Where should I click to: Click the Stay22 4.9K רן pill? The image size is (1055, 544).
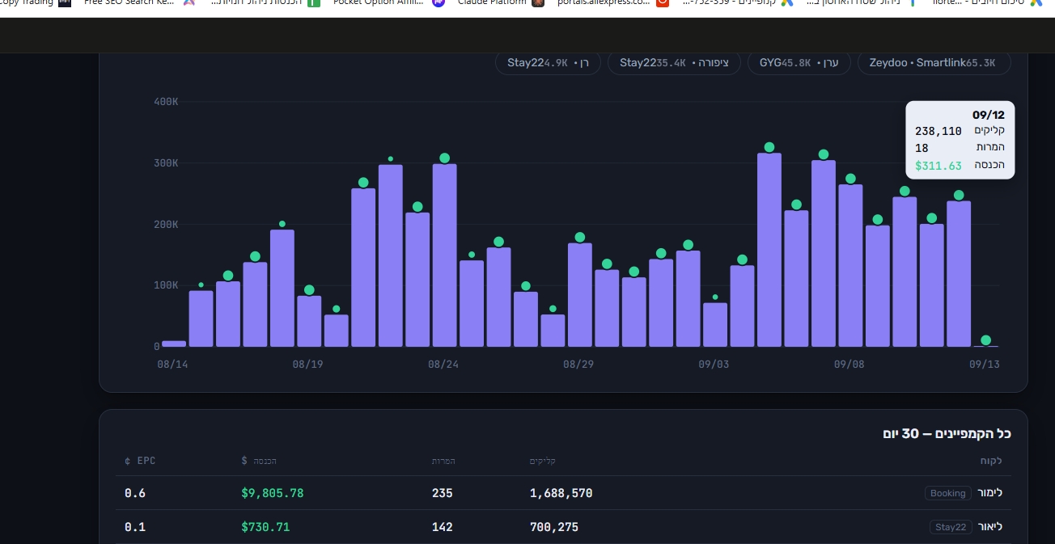tap(548, 62)
